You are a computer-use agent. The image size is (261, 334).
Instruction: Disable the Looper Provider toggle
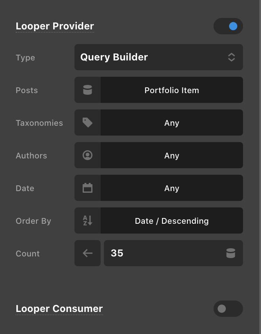228,26
